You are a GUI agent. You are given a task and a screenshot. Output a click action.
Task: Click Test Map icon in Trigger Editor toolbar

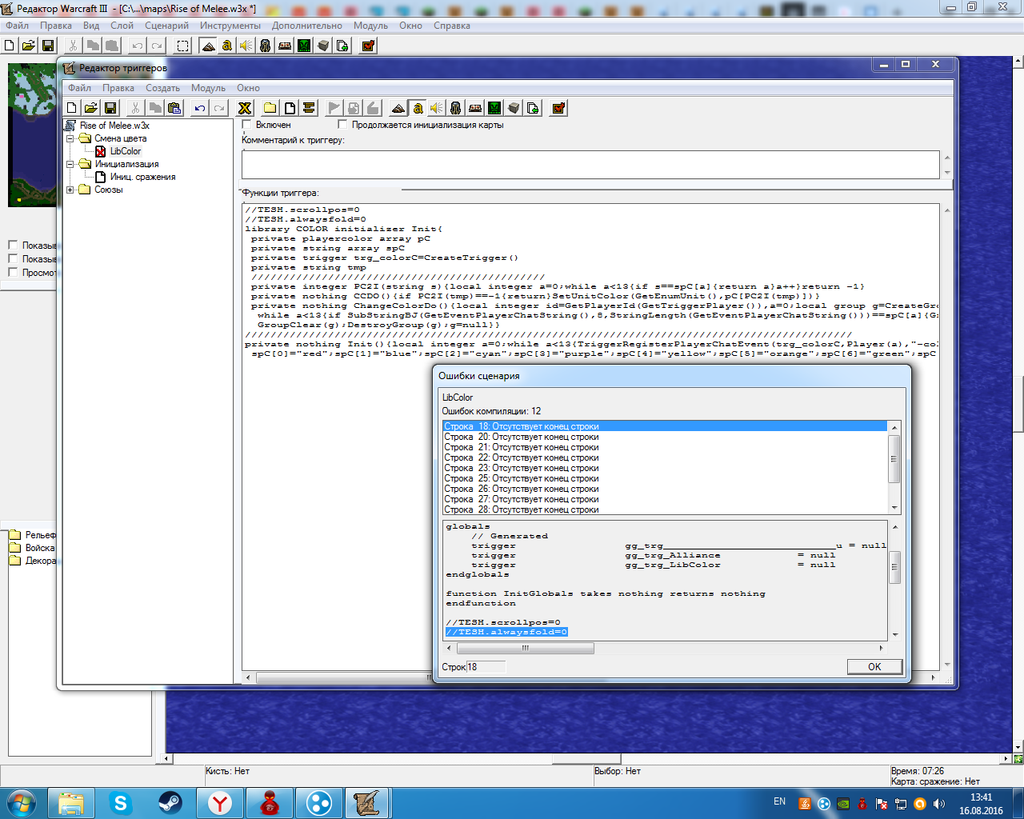coord(558,108)
